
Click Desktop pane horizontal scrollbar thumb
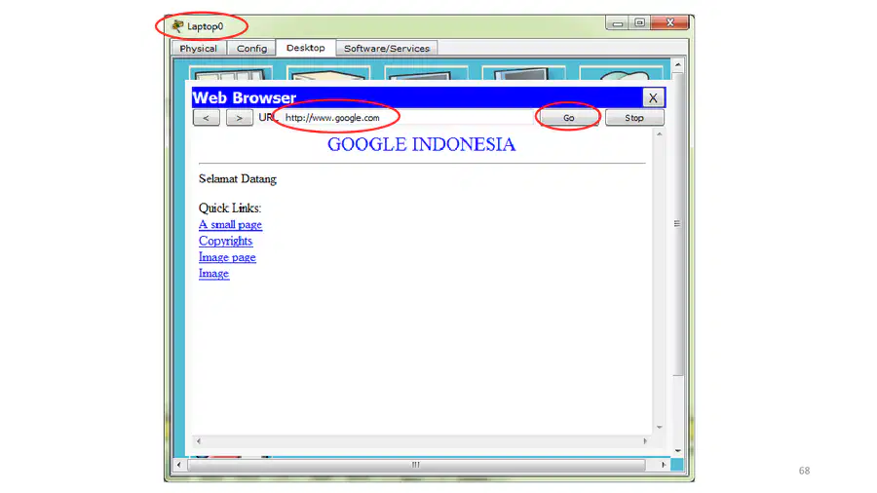point(415,465)
